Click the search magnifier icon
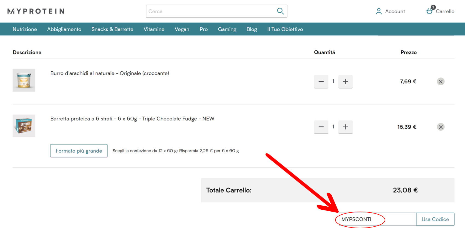This screenshot has width=465, height=236. tap(280, 11)
